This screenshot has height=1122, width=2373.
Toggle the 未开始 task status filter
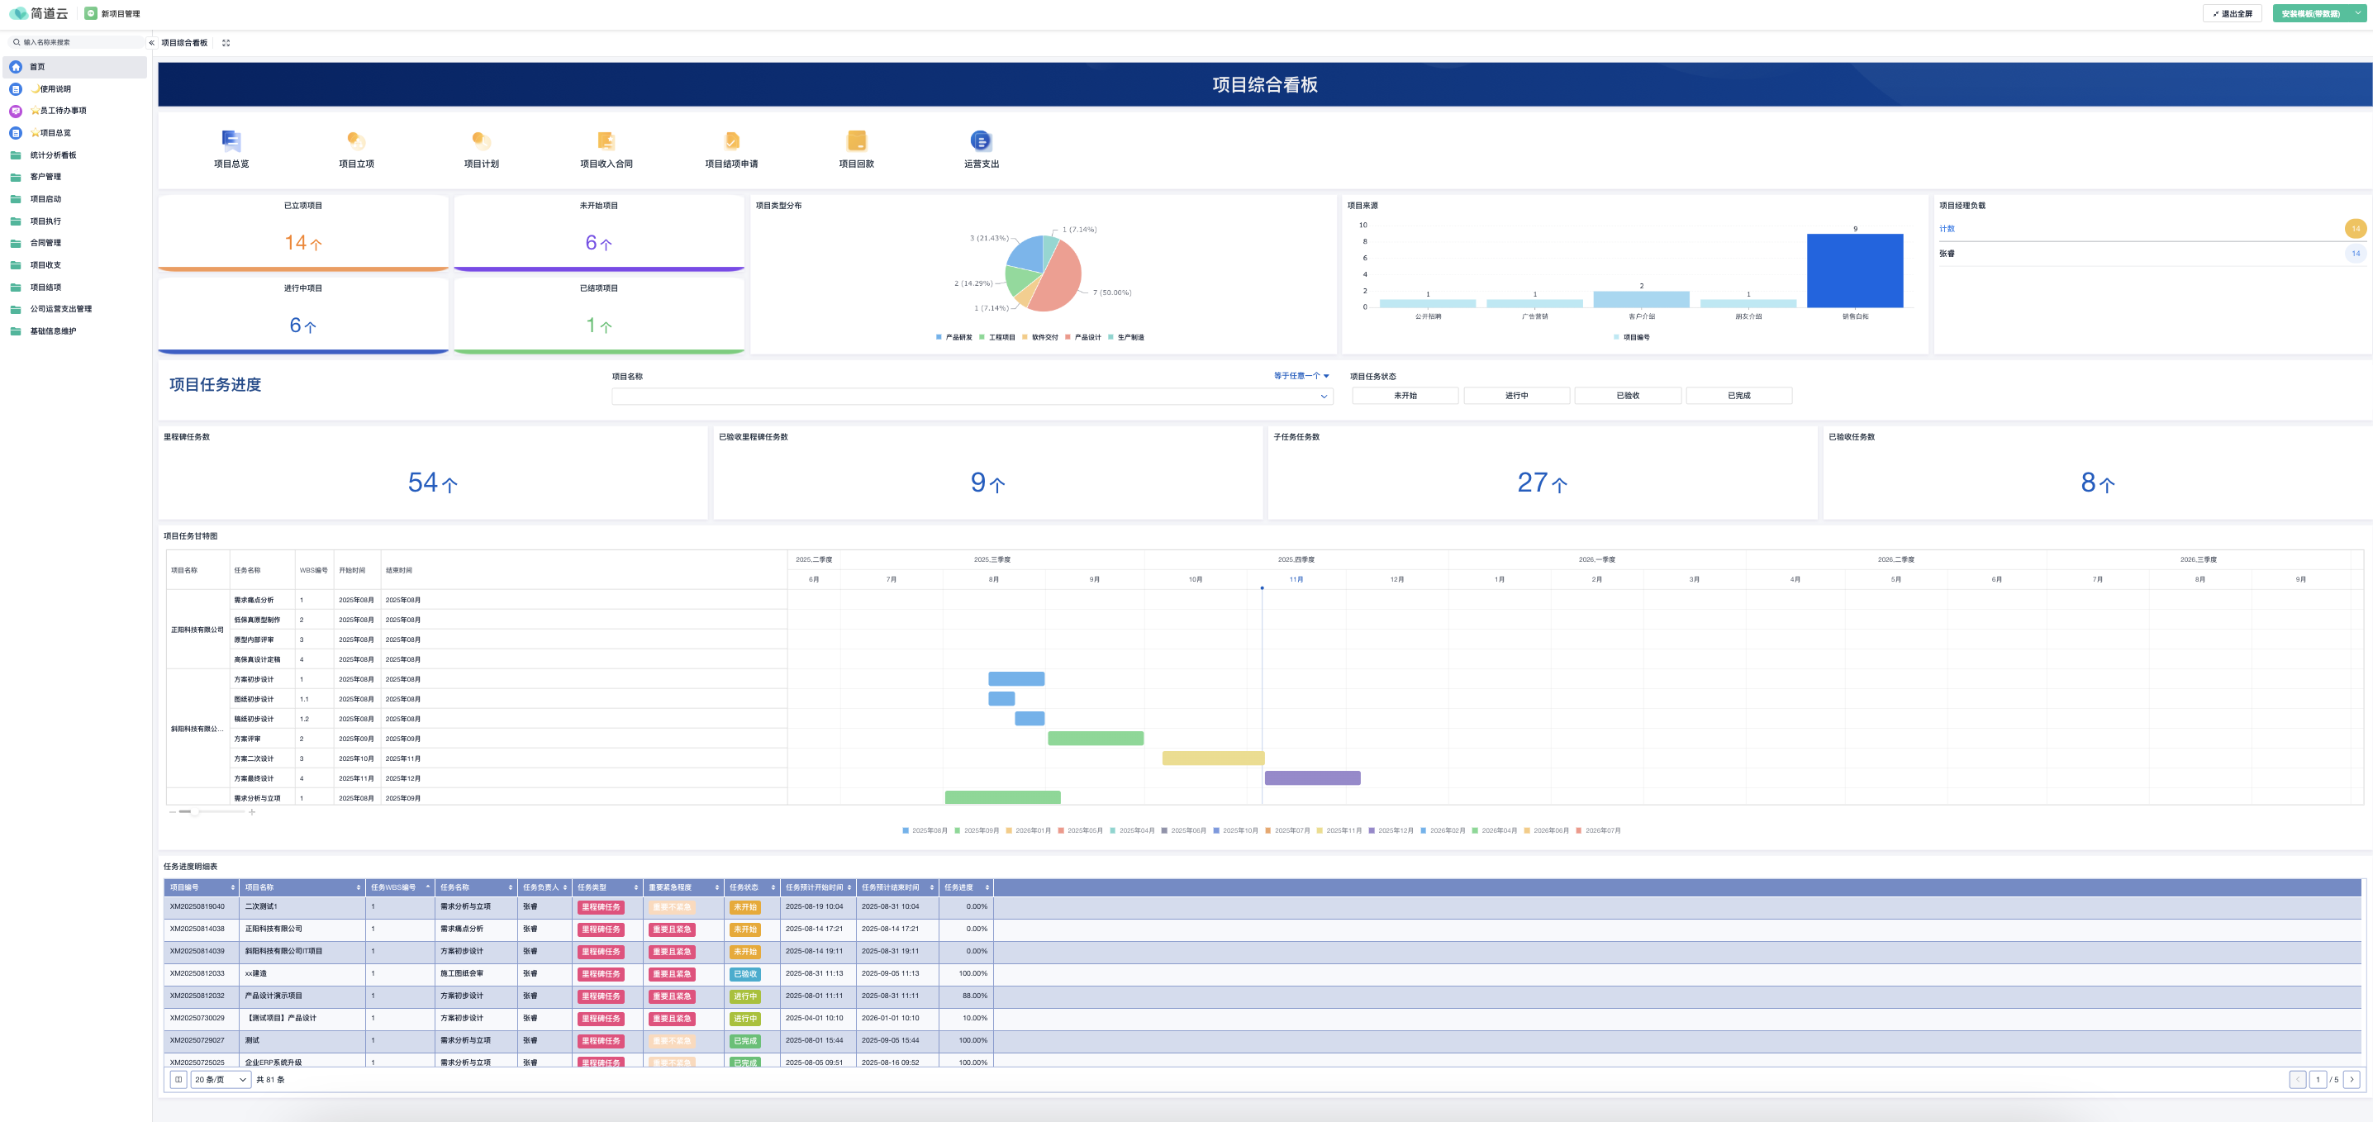tap(1405, 395)
